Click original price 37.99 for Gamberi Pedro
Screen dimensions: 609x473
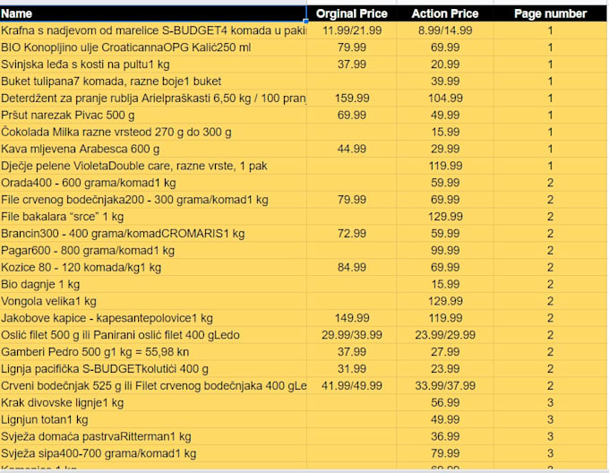(351, 352)
